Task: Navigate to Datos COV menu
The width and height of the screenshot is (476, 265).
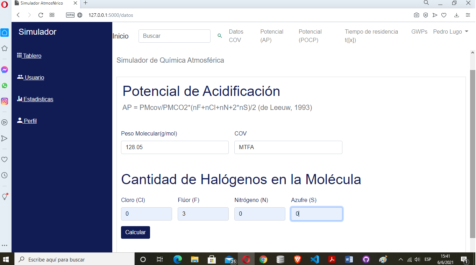Action: [236, 36]
